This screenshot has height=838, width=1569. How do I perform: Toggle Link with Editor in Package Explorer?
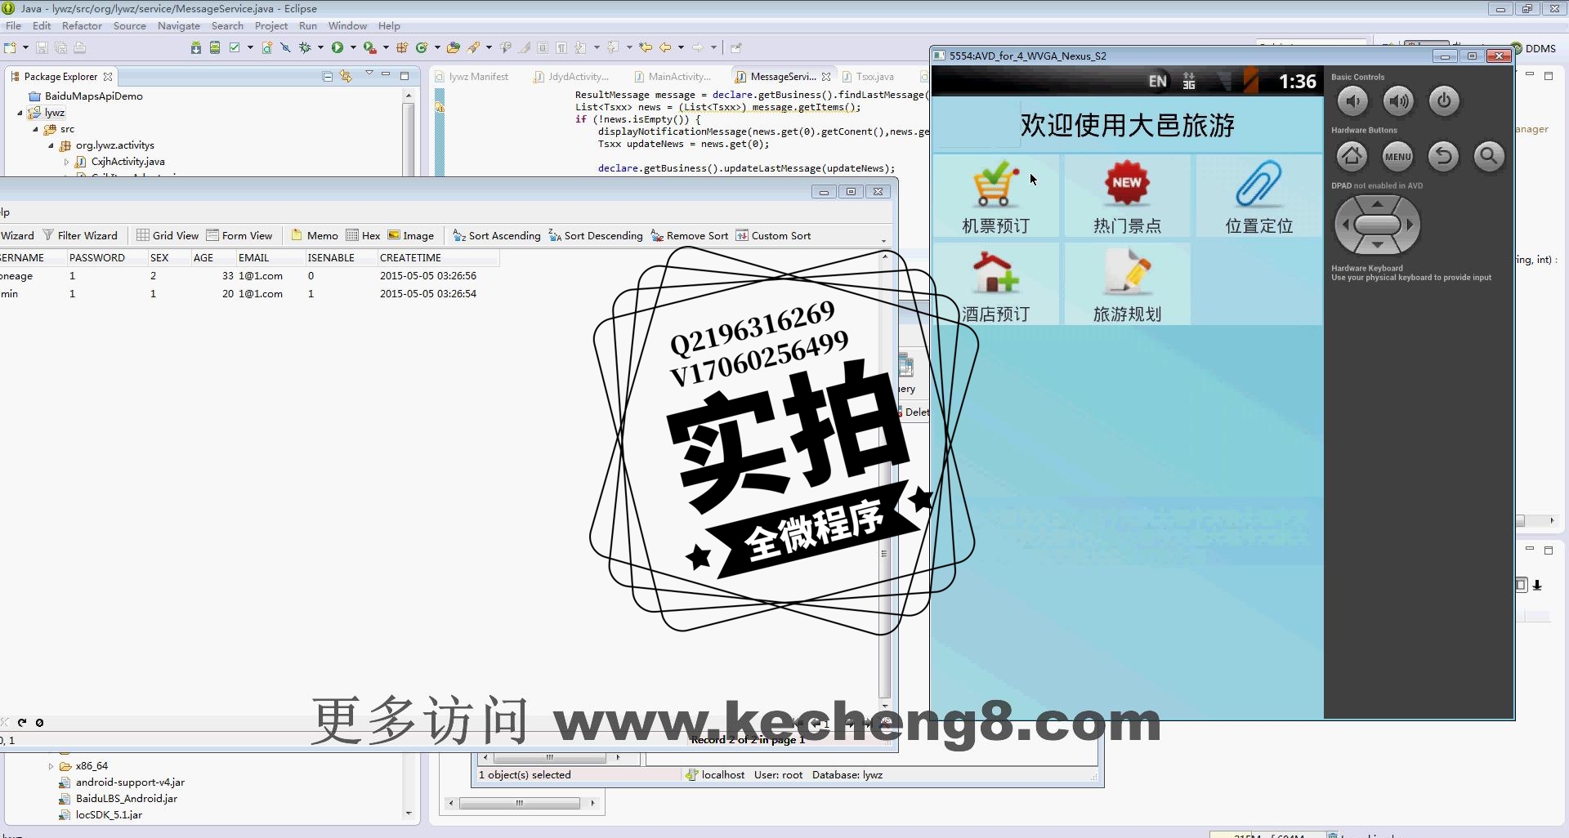click(x=346, y=76)
